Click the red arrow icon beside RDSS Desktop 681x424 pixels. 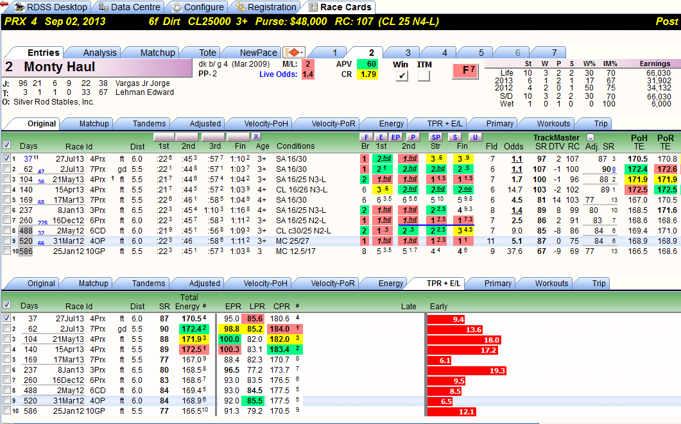tap(4, 4)
